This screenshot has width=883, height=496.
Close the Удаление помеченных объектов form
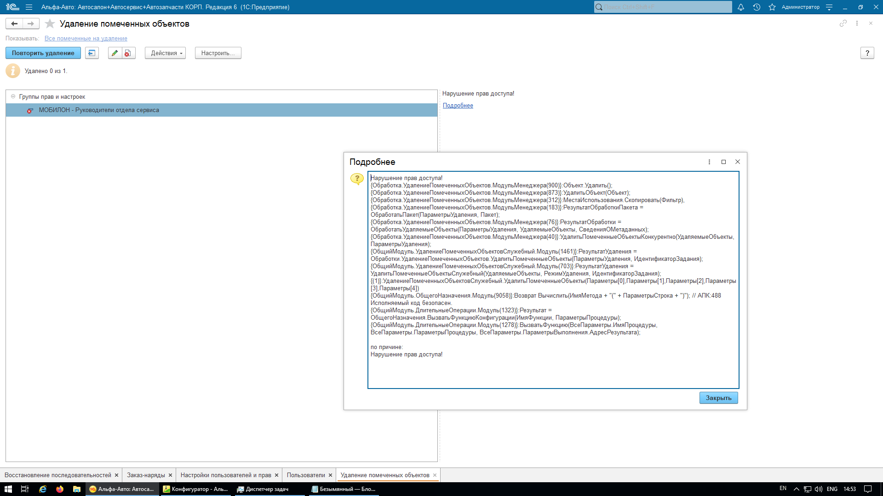coord(871,23)
